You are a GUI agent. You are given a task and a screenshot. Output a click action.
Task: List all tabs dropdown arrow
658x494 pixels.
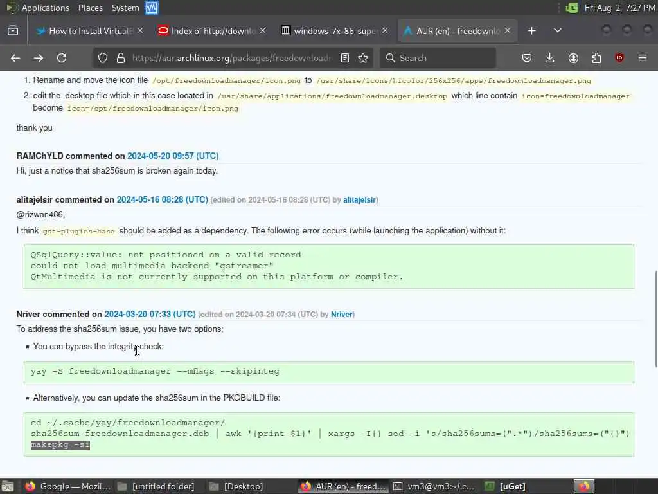tap(558, 31)
